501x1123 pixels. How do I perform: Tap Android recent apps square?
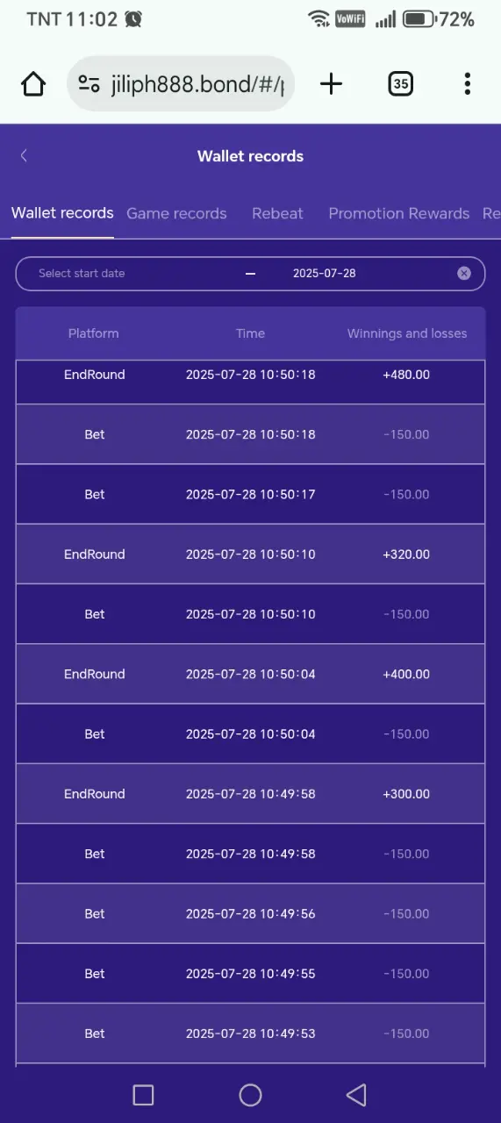[x=143, y=1094]
